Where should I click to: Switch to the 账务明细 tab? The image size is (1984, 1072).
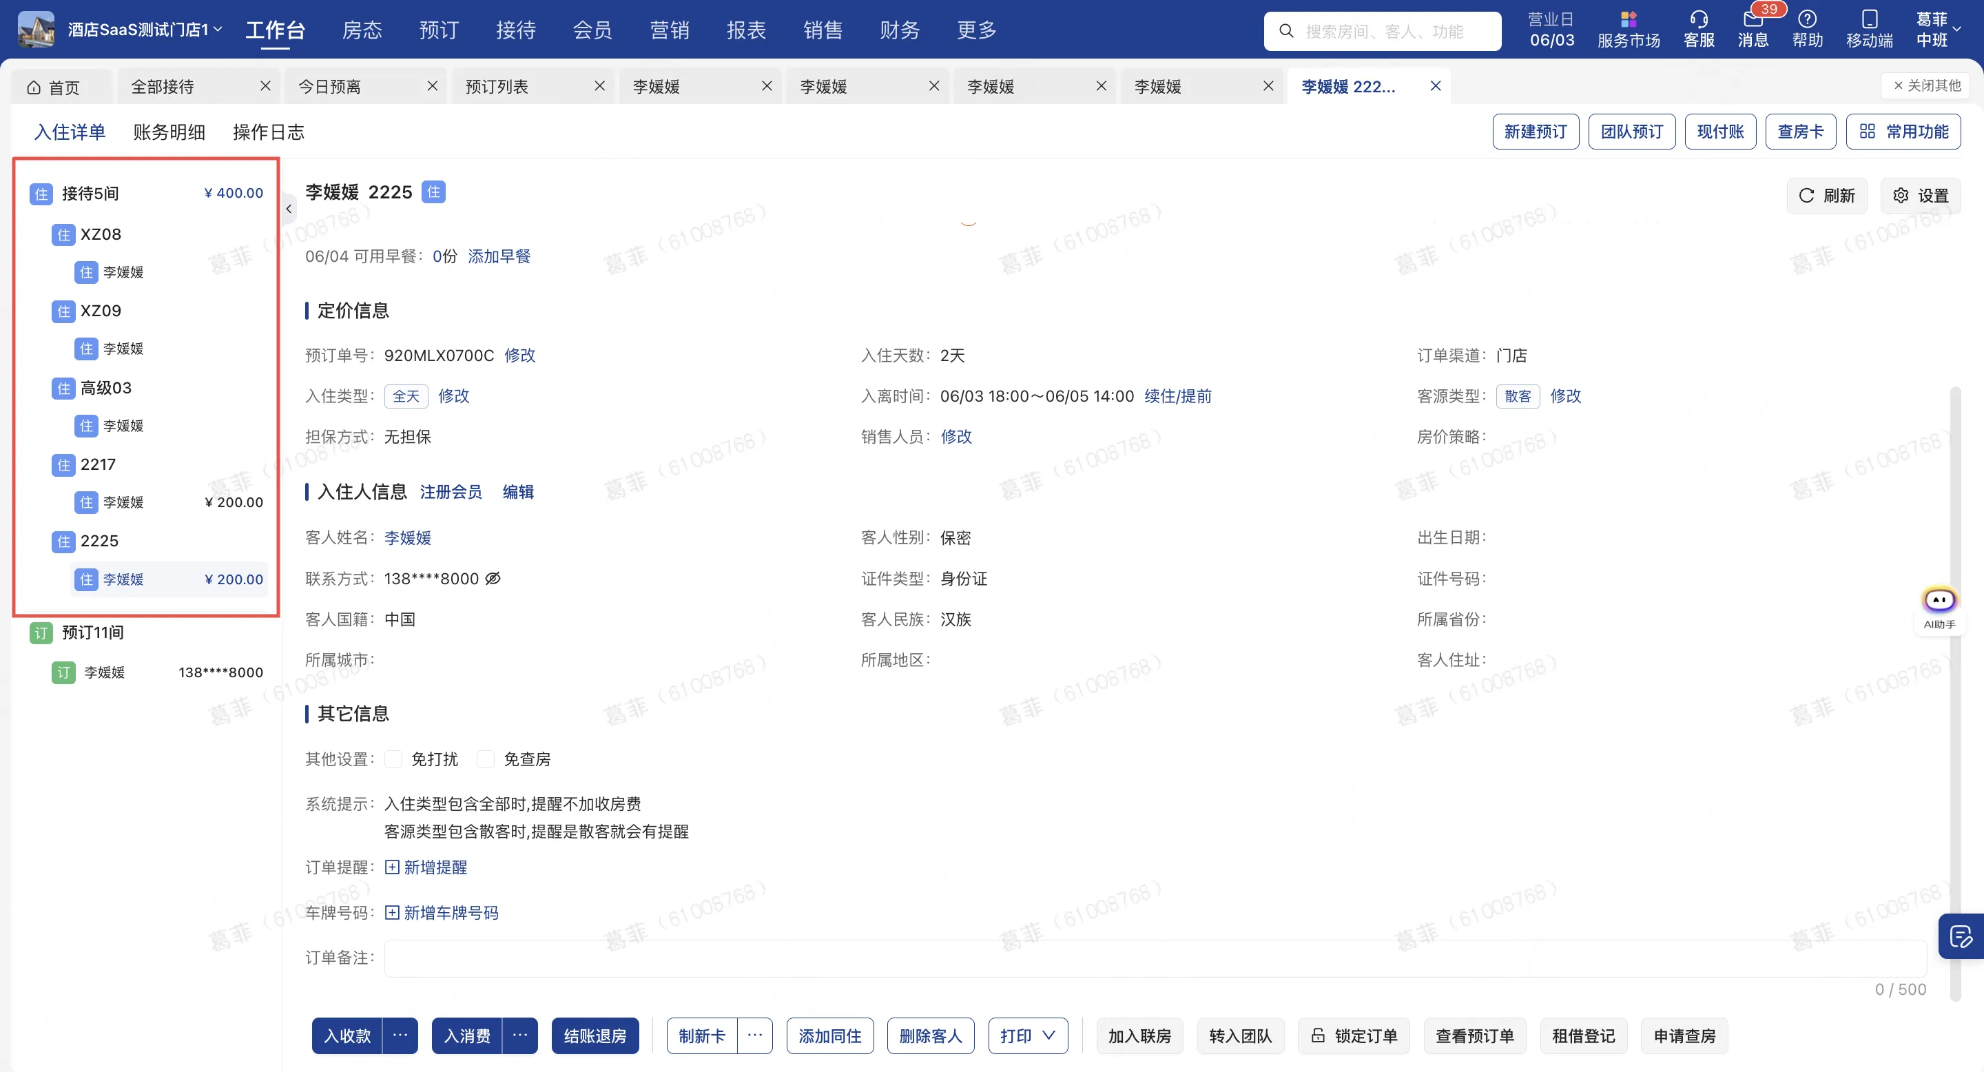click(169, 132)
